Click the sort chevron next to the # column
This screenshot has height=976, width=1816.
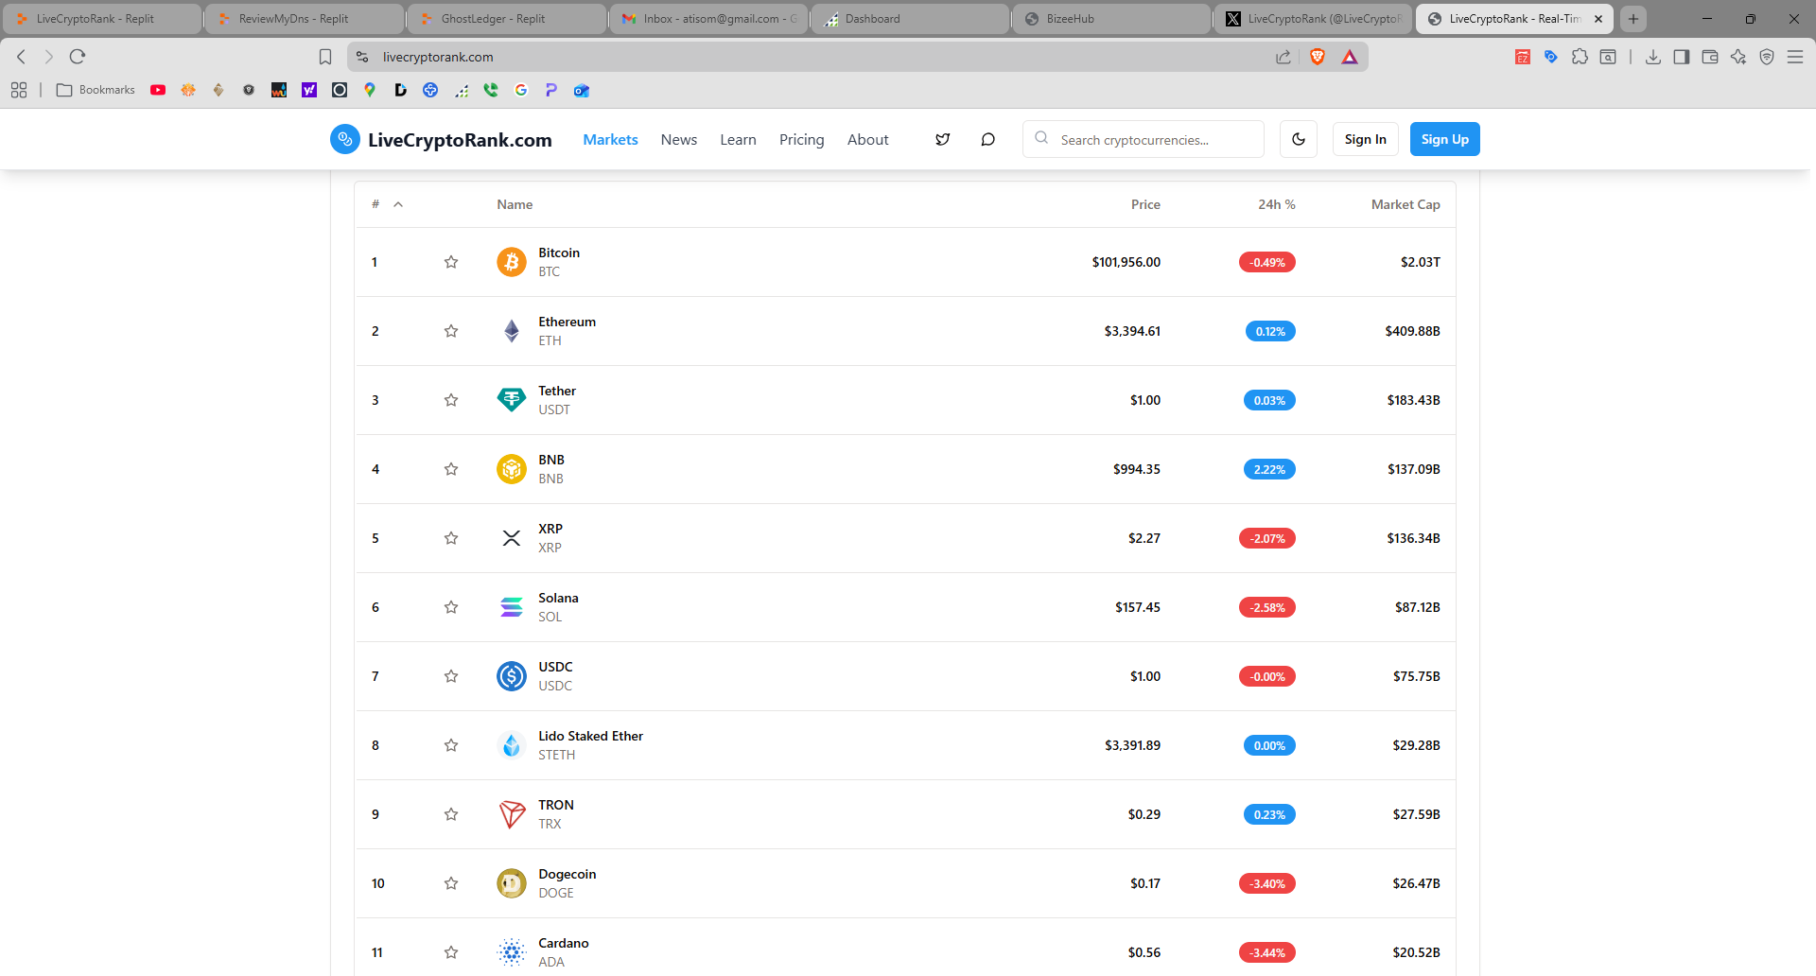398,204
